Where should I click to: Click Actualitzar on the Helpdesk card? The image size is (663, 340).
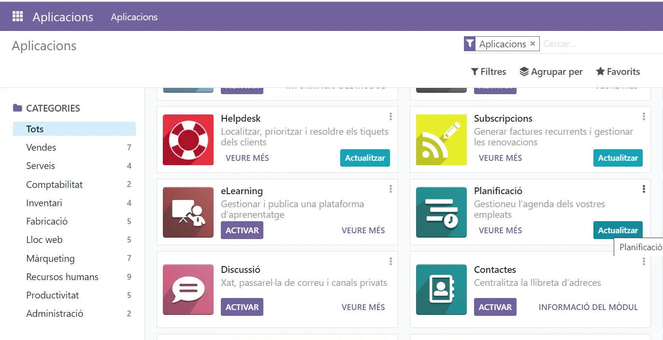365,158
